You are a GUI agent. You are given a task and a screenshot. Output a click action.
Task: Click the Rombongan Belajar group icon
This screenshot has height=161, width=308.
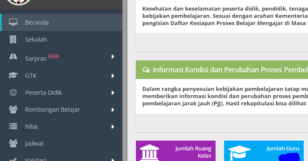point(13,110)
